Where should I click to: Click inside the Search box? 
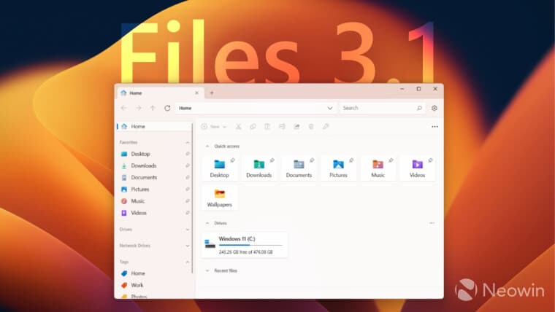pos(378,108)
